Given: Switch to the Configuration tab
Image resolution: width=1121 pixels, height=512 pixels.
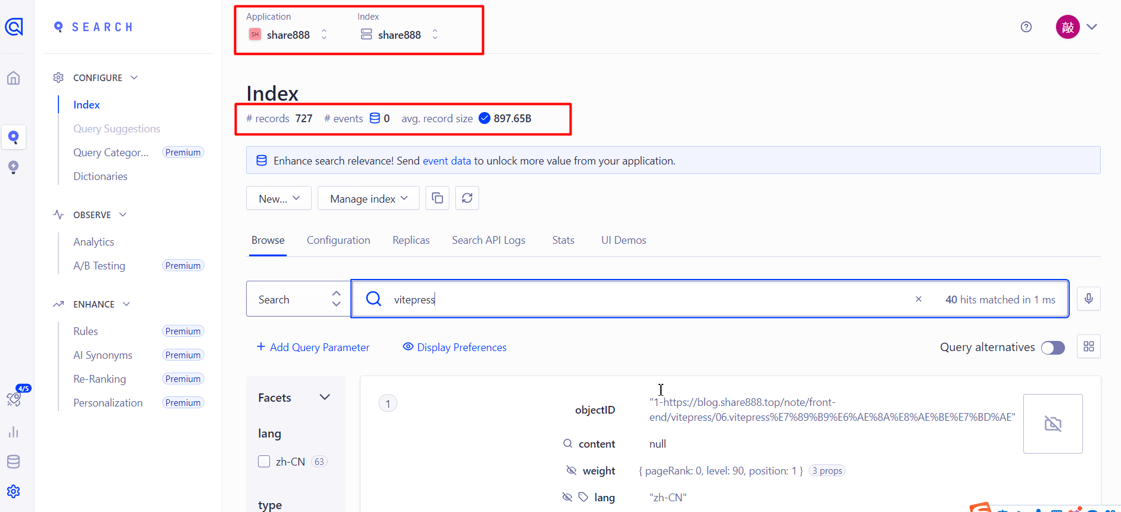Looking at the screenshot, I should click(339, 240).
